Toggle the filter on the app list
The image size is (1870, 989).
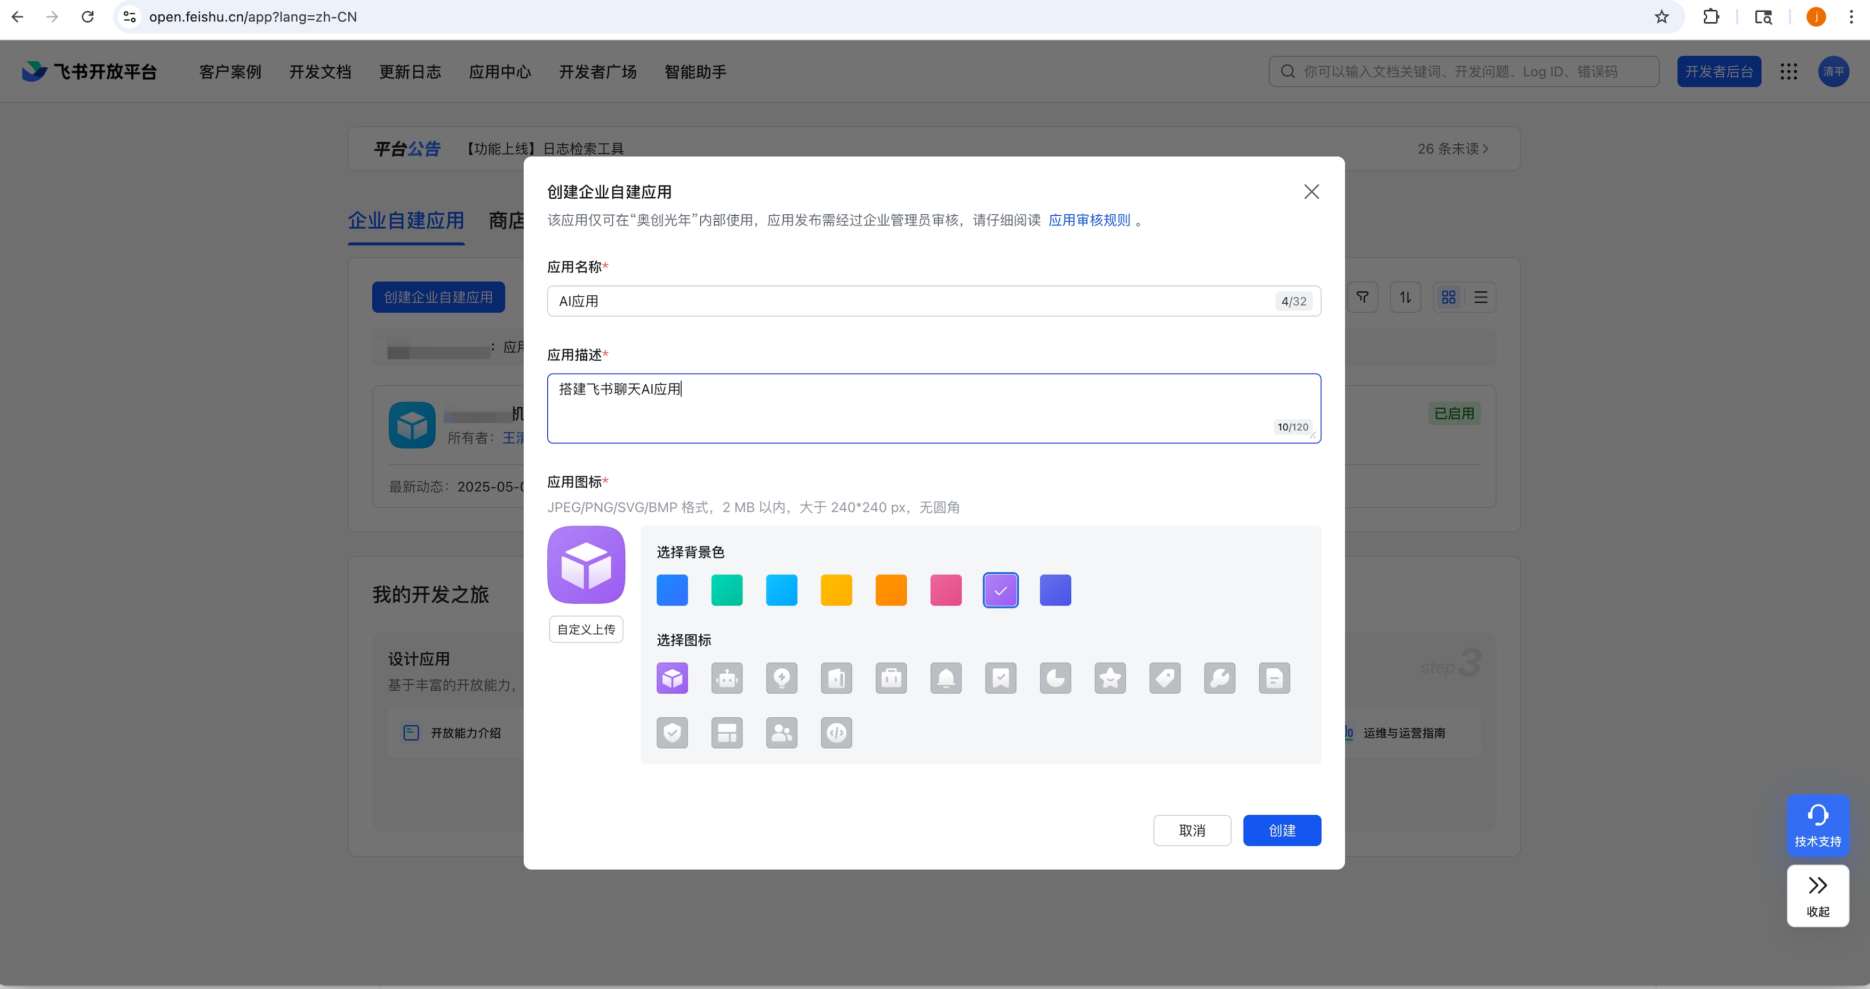coord(1363,297)
